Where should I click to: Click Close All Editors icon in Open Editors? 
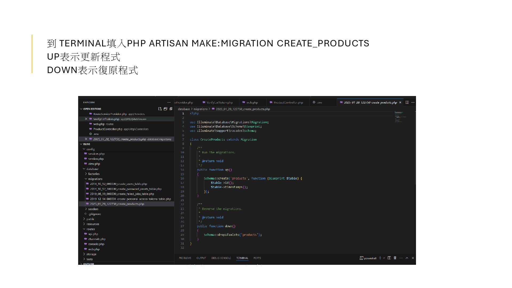pyautogui.click(x=171, y=109)
